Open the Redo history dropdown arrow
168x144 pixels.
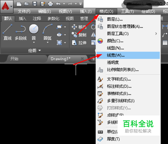pos(76,4)
